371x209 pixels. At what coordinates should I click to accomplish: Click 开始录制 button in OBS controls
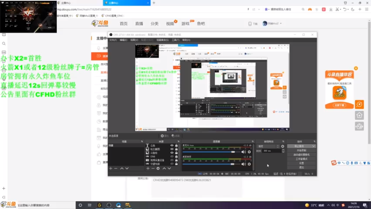click(x=301, y=150)
